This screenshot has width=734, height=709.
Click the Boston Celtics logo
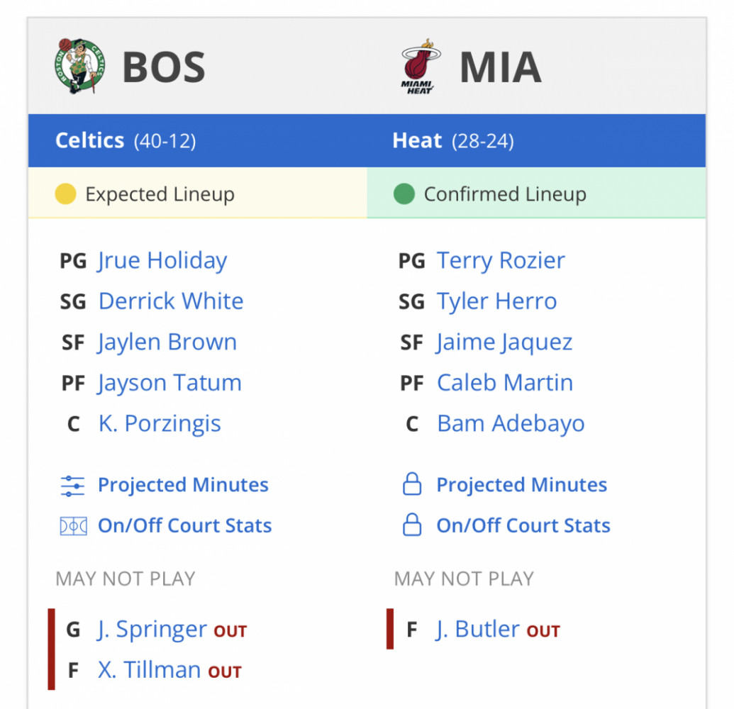pyautogui.click(x=79, y=67)
